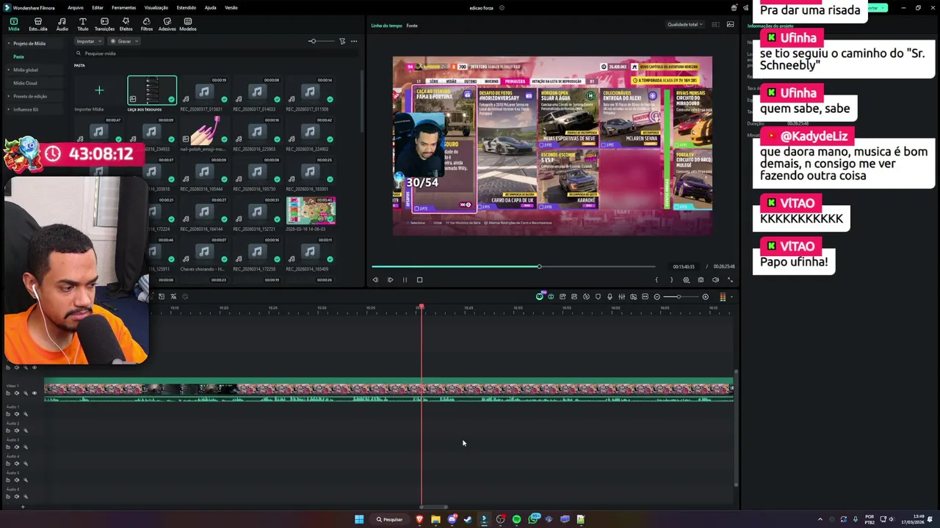This screenshot has width=940, height=528.
Task: Open the Estoque de mídia tab
Action: [38, 24]
